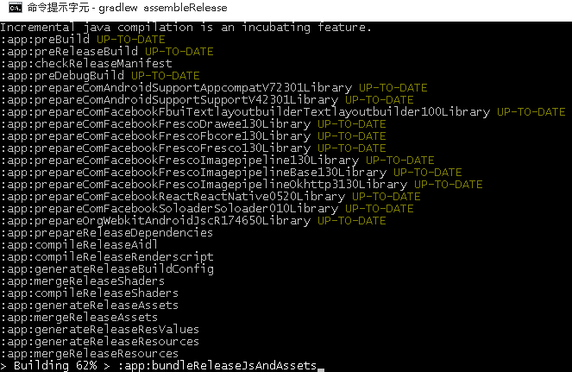Click the ':app:compileReleaseRenderscript' line
This screenshot has height=372, width=572.
pos(107,257)
